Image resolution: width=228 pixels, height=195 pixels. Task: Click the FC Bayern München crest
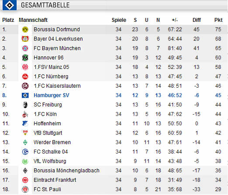pyautogui.click(x=25, y=48)
